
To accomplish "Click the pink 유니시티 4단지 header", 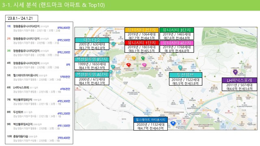I will click(x=177, y=43).
